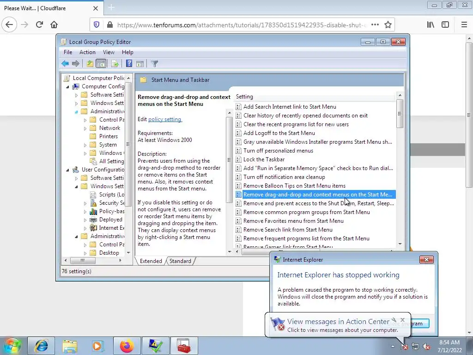Image resolution: width=473 pixels, height=355 pixels.
Task: Switch to the Extended tab
Action: (x=151, y=261)
